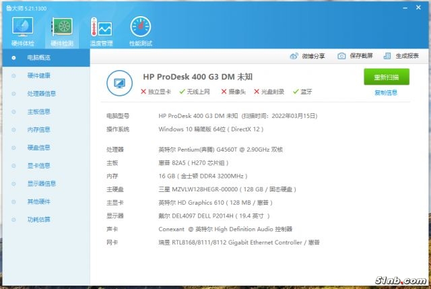Switch to 硬件健康 in the sidebar
431x289 pixels.
pos(38,75)
